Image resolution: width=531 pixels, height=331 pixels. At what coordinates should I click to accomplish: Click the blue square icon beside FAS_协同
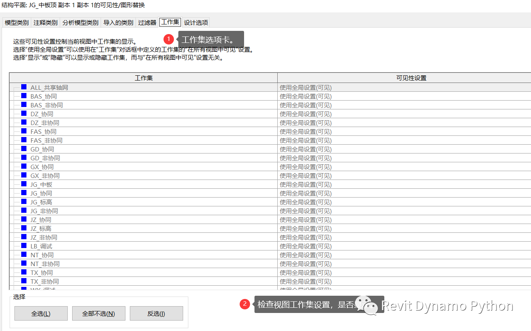24,131
